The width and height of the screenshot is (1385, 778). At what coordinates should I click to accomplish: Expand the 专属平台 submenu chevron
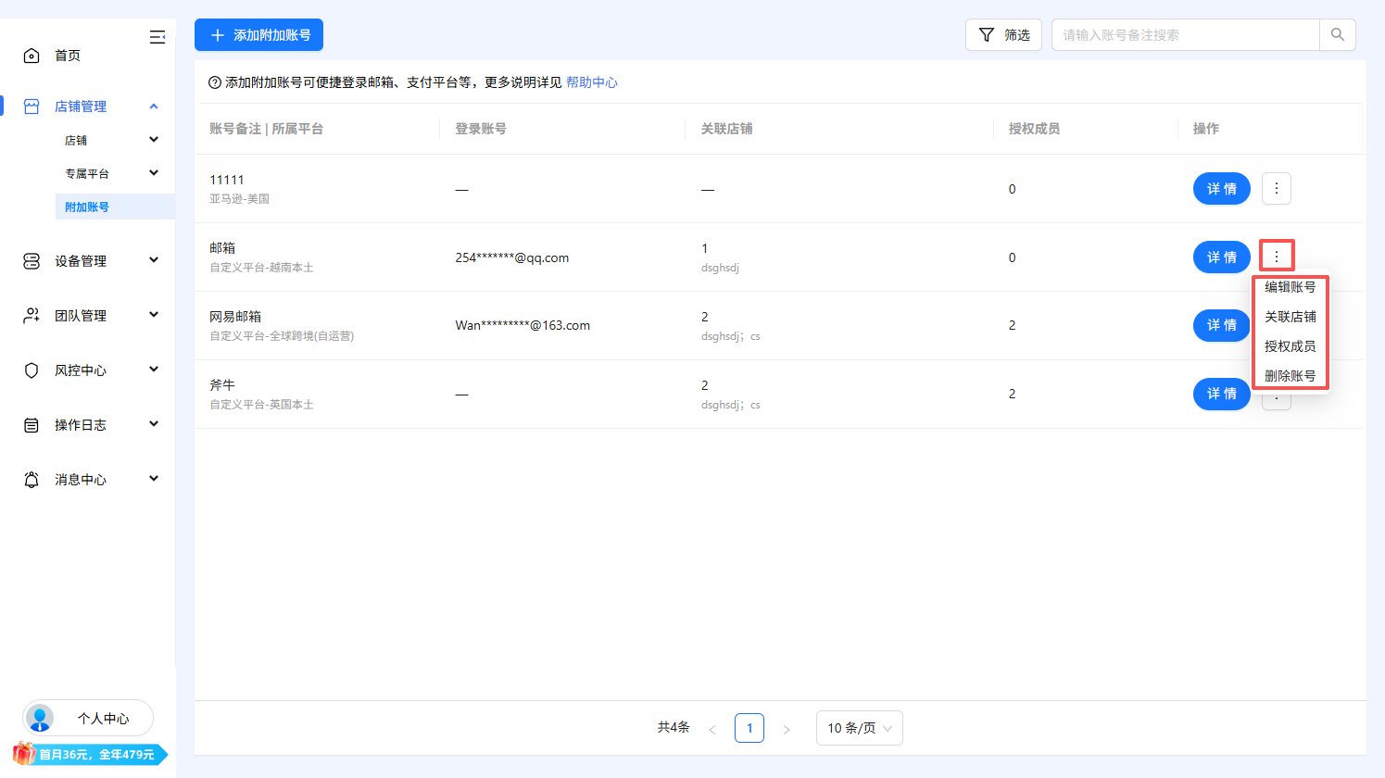(x=155, y=172)
